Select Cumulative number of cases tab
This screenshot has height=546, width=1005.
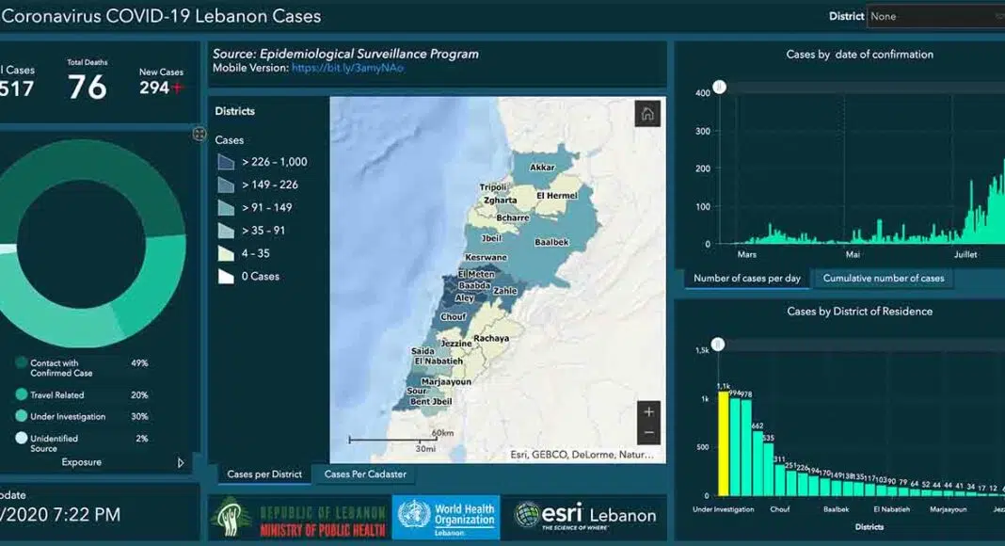(x=883, y=279)
